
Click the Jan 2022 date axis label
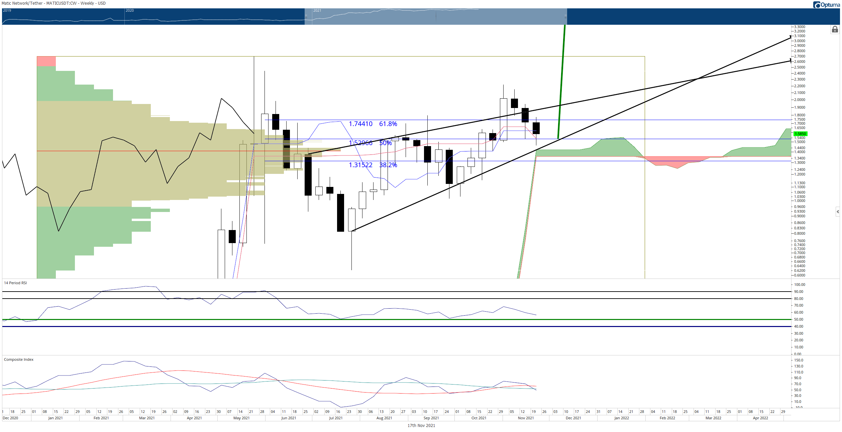tap(622, 418)
